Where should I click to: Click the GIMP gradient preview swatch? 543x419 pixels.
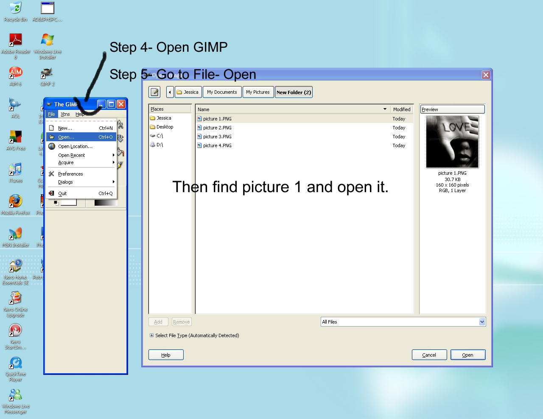(106, 203)
